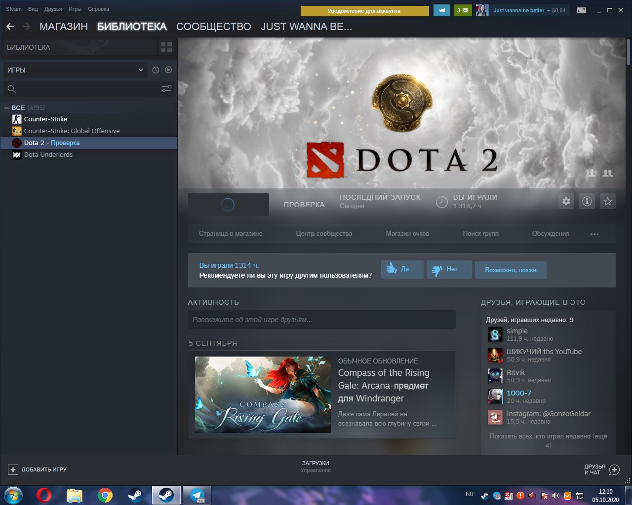
Task: Open Opera from the taskbar
Action: click(x=44, y=495)
